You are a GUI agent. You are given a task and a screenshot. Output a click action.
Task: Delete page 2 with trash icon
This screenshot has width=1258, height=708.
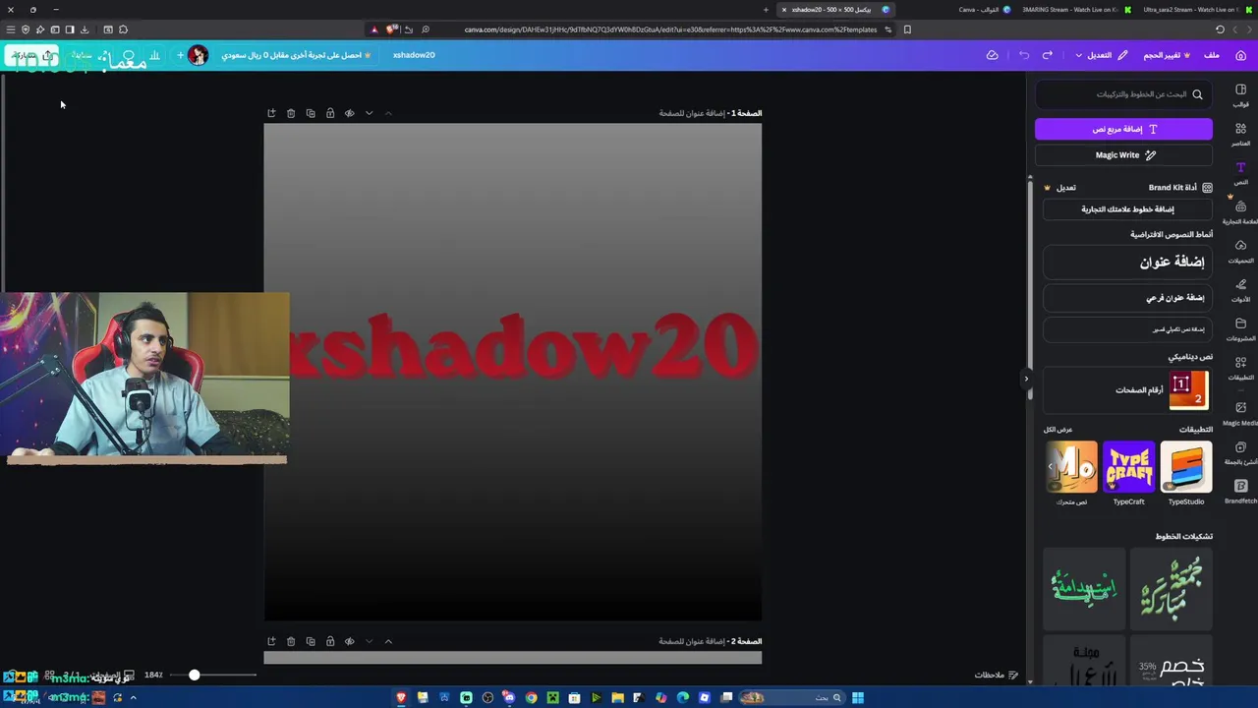(291, 641)
